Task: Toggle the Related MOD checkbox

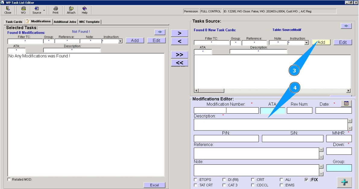Action: (x=9, y=179)
